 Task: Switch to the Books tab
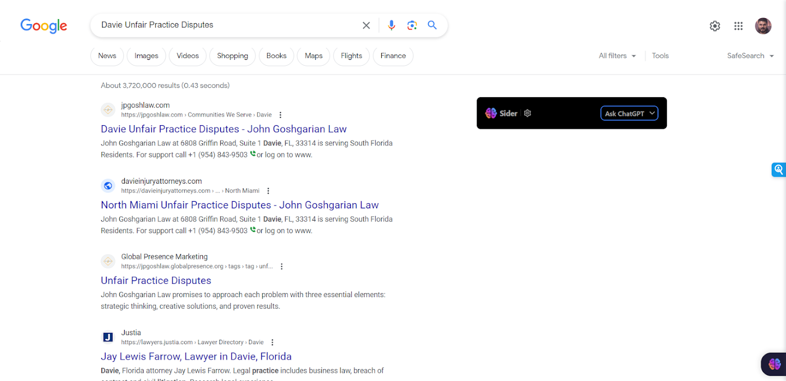(277, 56)
